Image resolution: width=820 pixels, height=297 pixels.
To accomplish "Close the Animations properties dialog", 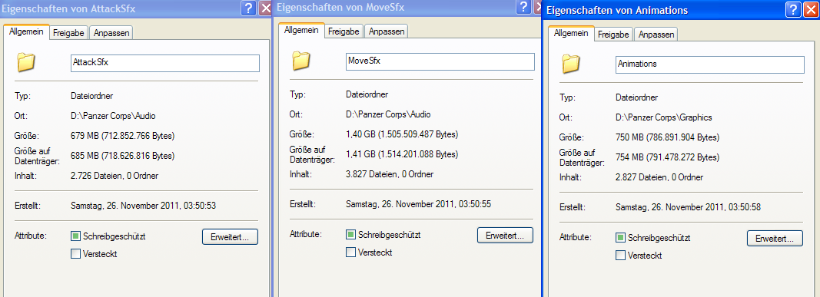I will (x=810, y=9).
